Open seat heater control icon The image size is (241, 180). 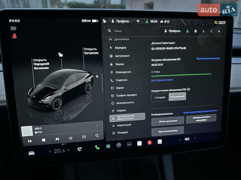79,149
